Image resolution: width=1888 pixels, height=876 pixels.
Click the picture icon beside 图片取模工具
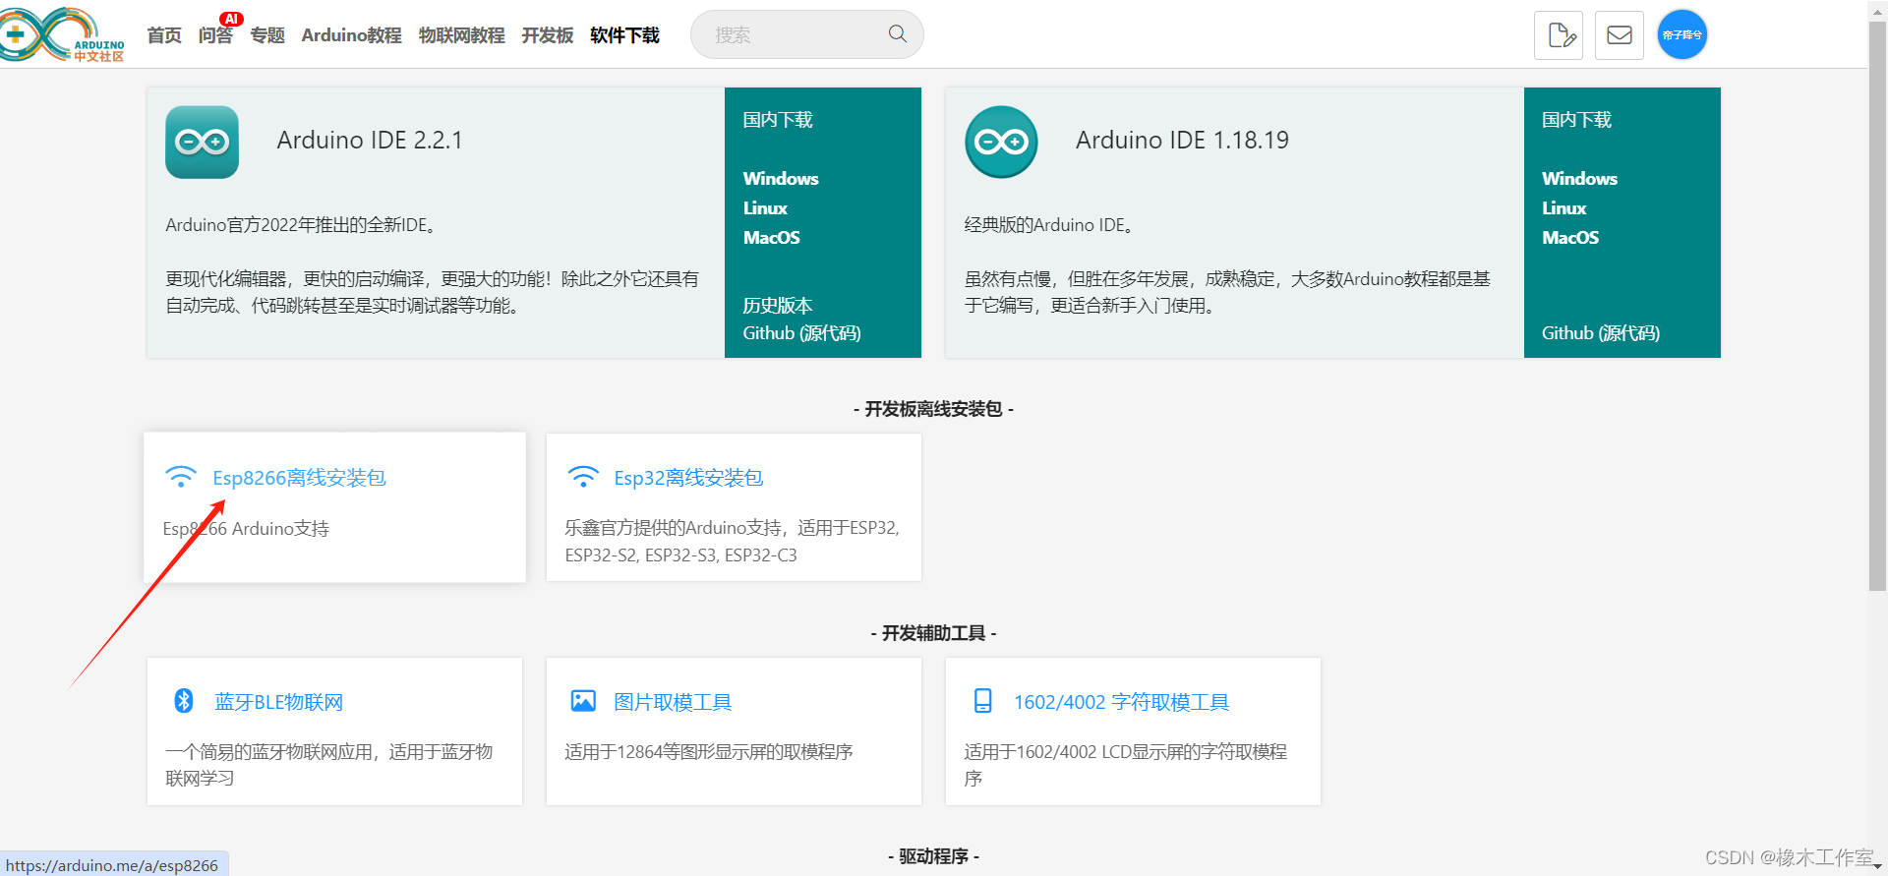click(x=583, y=700)
